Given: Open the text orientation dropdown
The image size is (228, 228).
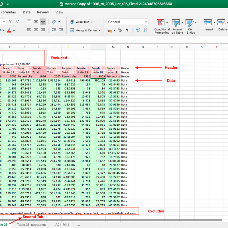Looking at the screenshot, I should (58, 22).
